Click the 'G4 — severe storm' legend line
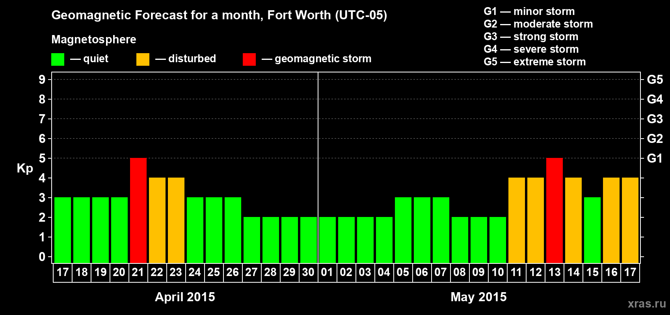This screenshot has height=315, width=670. point(531,49)
